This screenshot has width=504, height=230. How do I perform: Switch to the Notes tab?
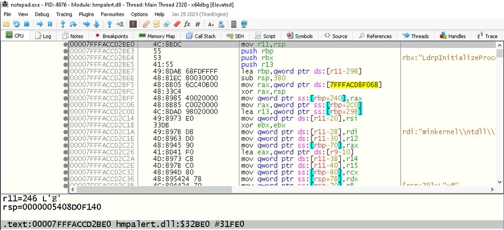coord(73,36)
